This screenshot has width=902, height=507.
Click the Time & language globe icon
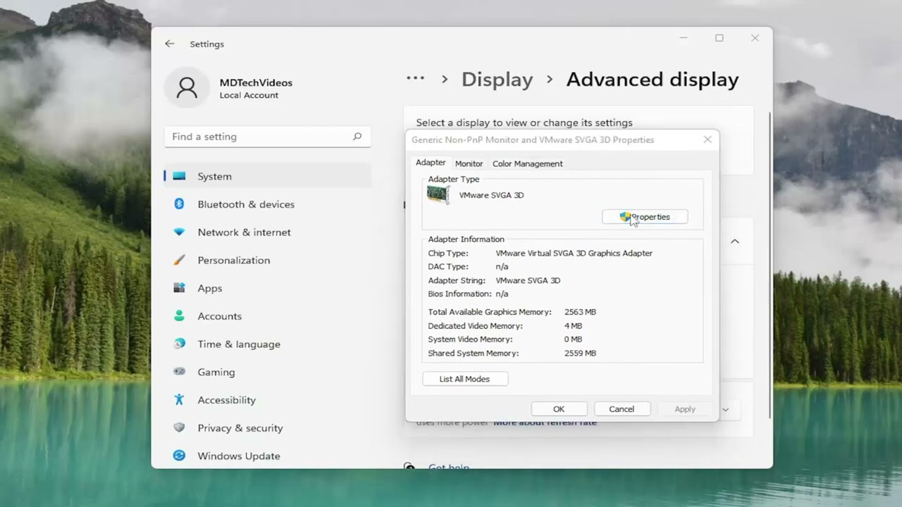click(x=179, y=344)
